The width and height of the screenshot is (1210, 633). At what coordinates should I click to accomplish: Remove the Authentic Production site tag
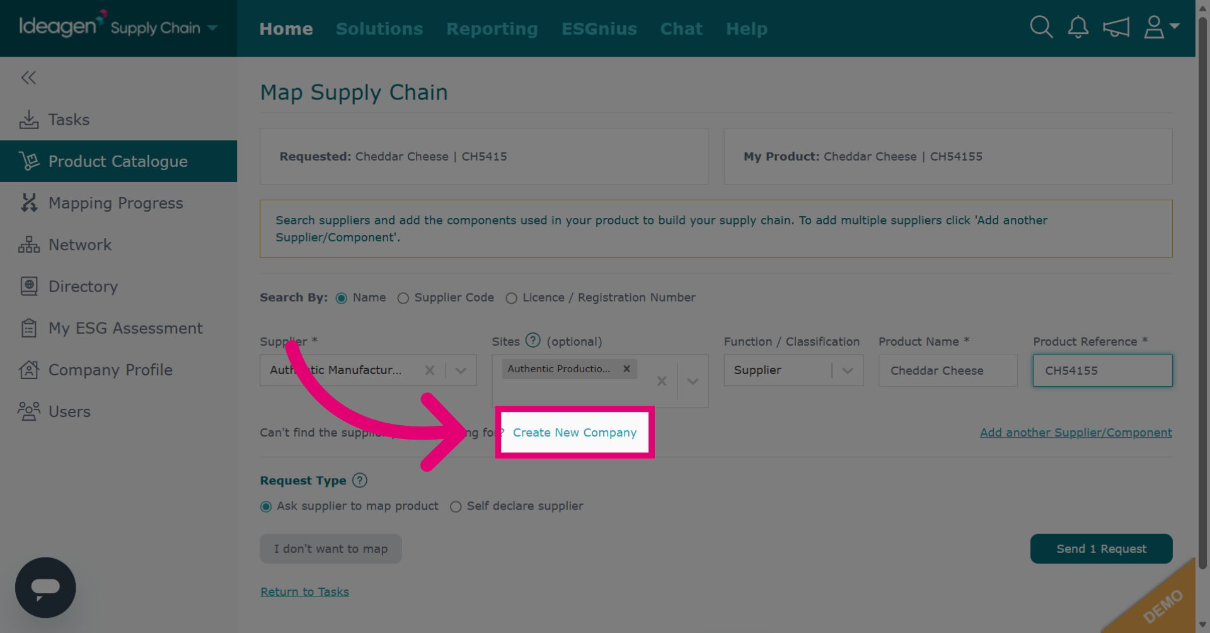(x=626, y=369)
